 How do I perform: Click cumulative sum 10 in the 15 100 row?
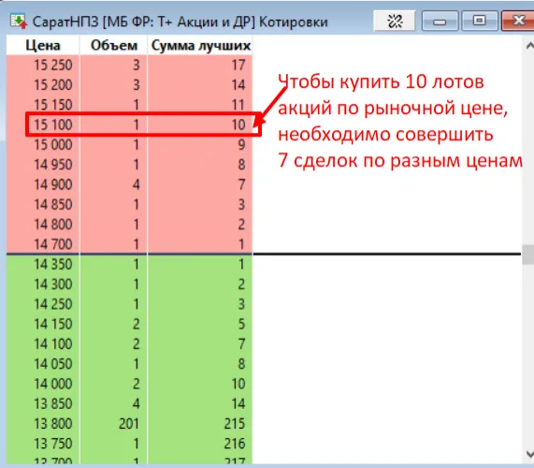(x=238, y=124)
